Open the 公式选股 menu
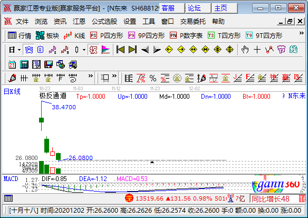The width and height of the screenshot is (308, 218). coord(104,21)
